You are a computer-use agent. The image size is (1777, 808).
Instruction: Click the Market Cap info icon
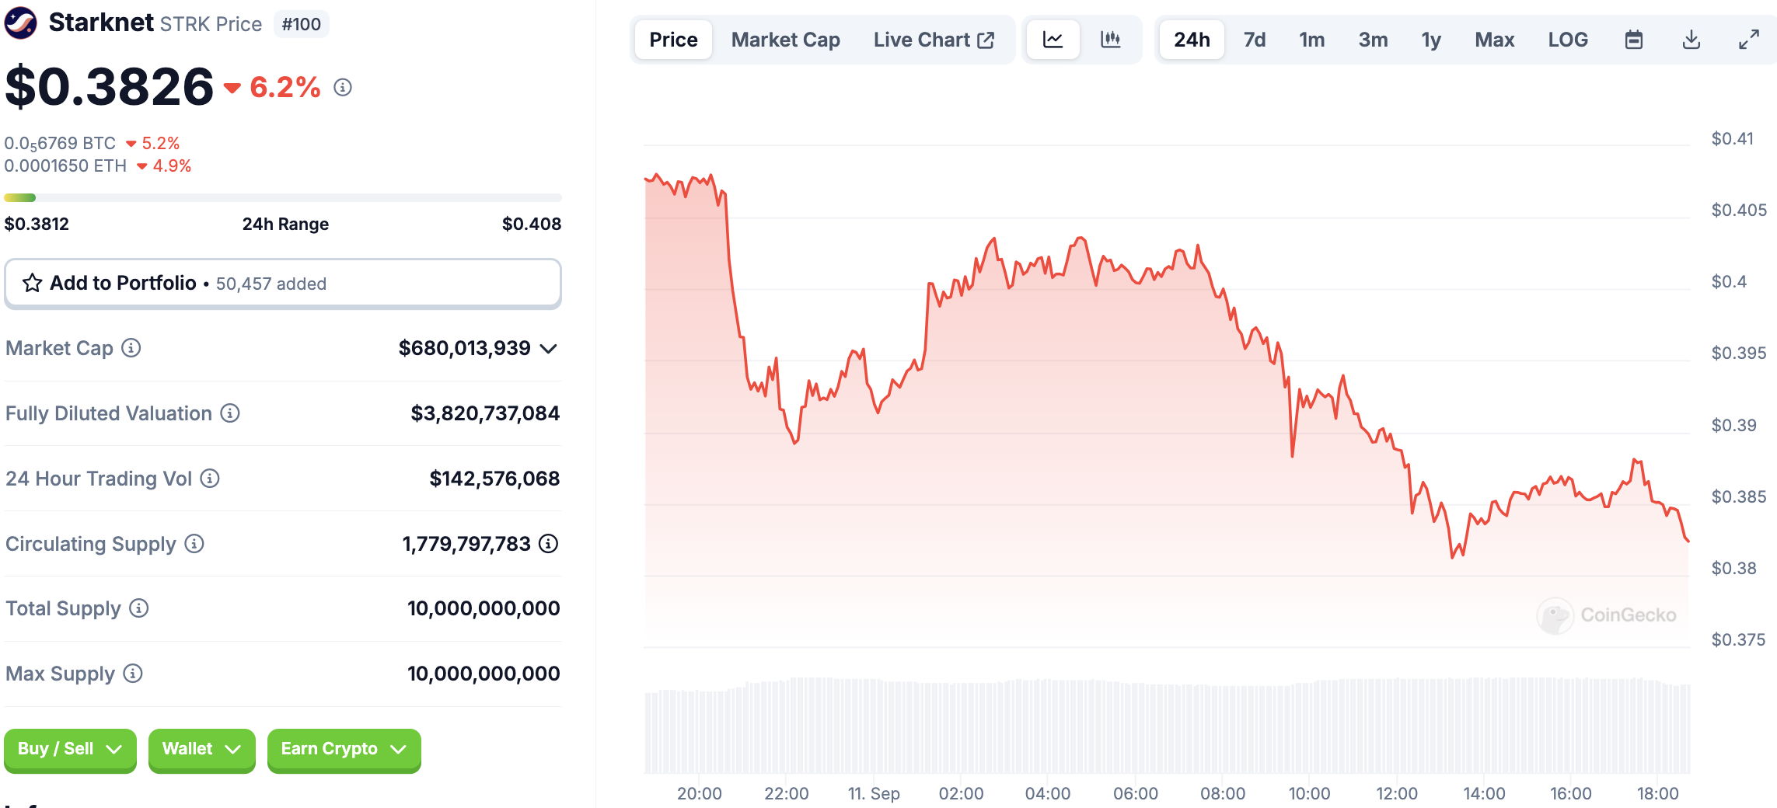tap(131, 348)
